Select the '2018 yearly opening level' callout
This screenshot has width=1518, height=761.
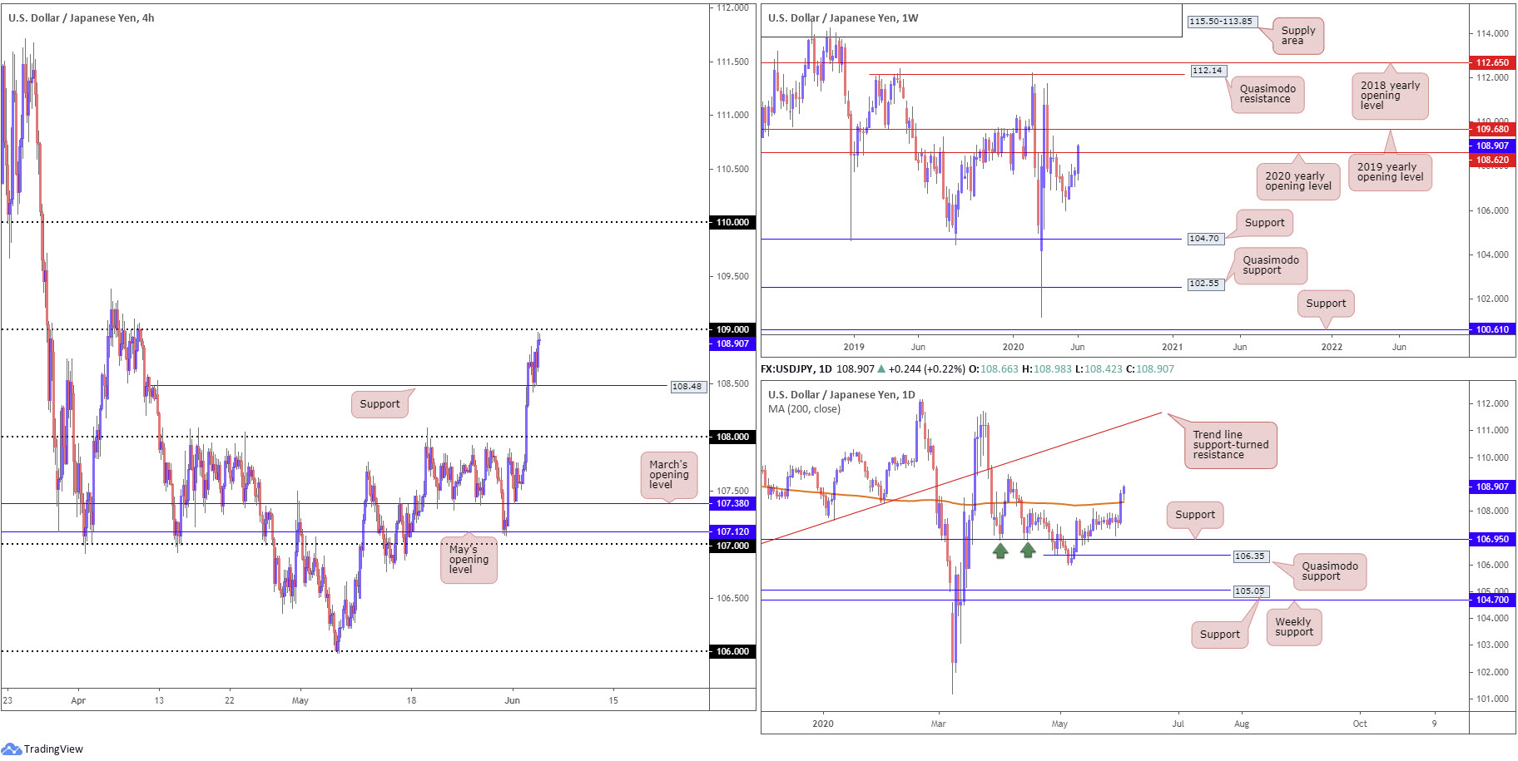coord(1390,95)
